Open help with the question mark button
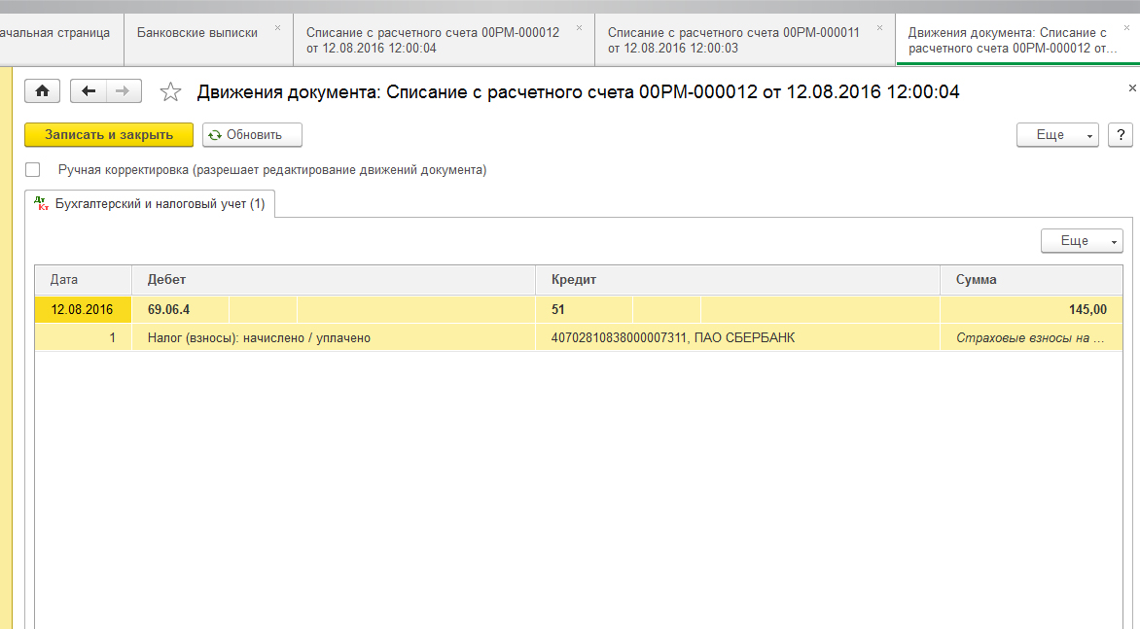1140x629 pixels. (1120, 135)
